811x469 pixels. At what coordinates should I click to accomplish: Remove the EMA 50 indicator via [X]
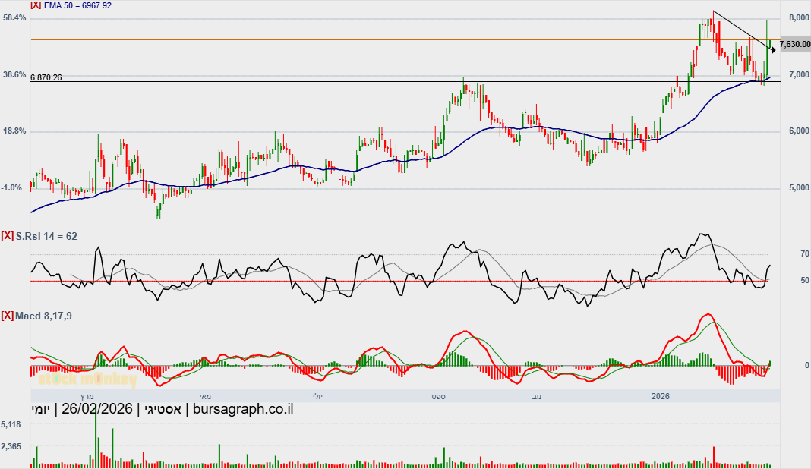pyautogui.click(x=36, y=5)
